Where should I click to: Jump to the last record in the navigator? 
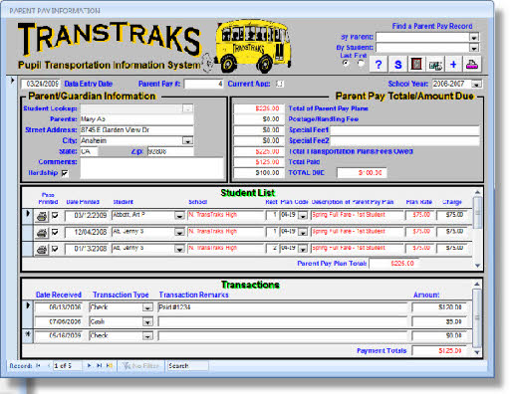click(x=99, y=365)
